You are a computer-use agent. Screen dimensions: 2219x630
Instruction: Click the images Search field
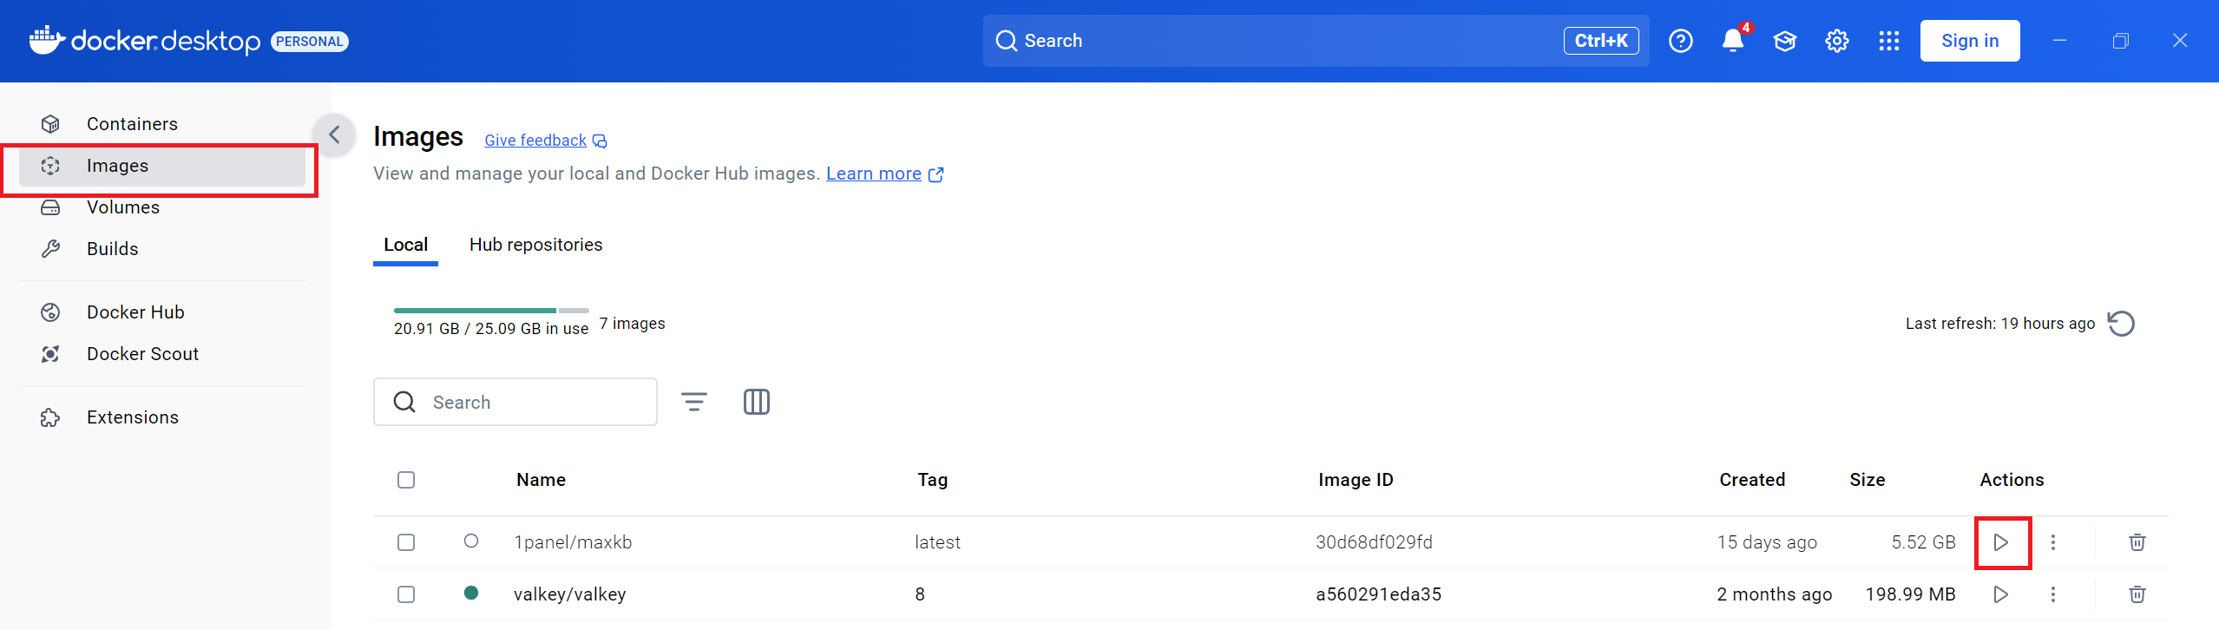(x=515, y=402)
